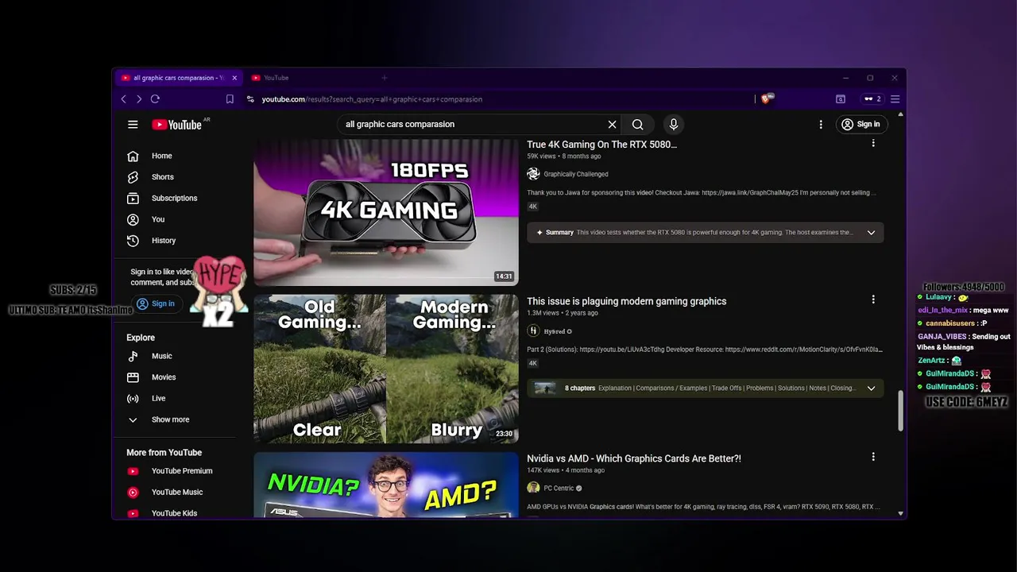This screenshot has height=572, width=1017.
Task: Click the Hybred channel avatar
Action: (x=533, y=331)
